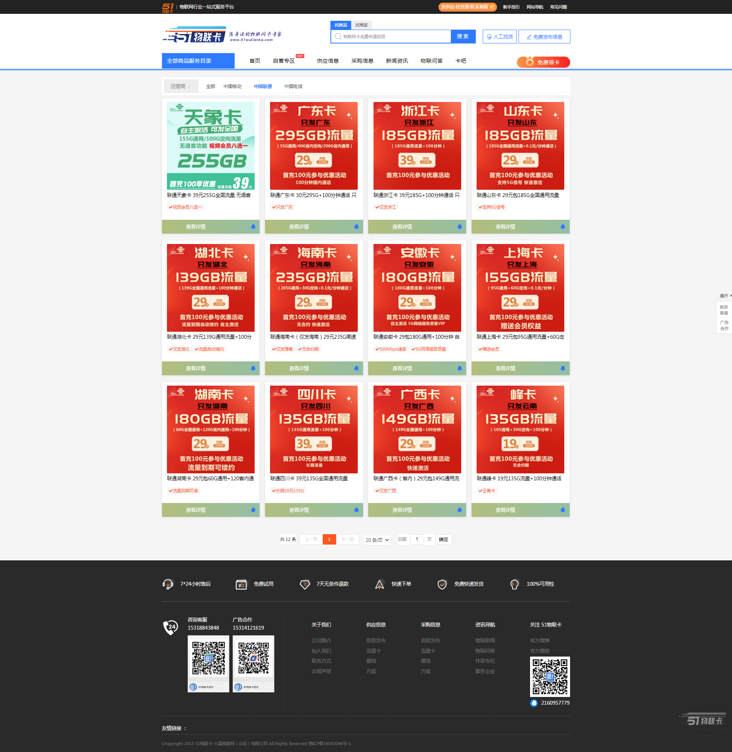Click the 7天无条件退款 diamond icon

305,584
